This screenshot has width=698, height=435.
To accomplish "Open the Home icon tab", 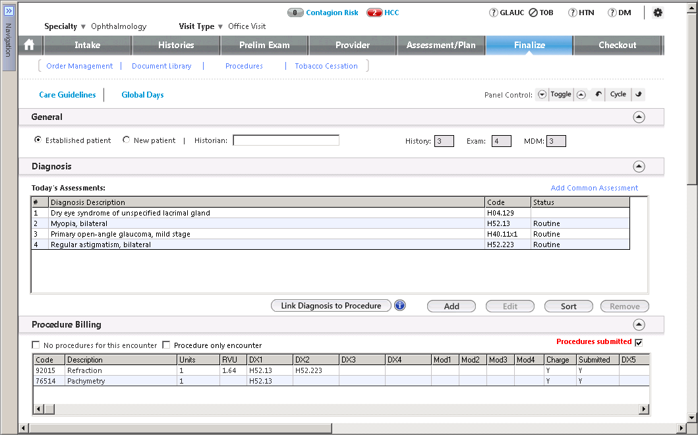I will click(30, 45).
